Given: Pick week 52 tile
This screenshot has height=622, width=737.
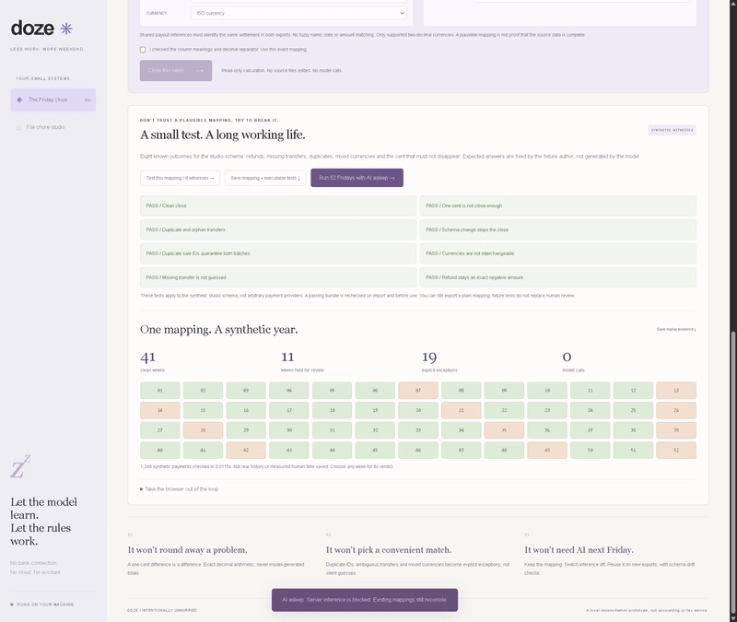Looking at the screenshot, I should pos(676,451).
